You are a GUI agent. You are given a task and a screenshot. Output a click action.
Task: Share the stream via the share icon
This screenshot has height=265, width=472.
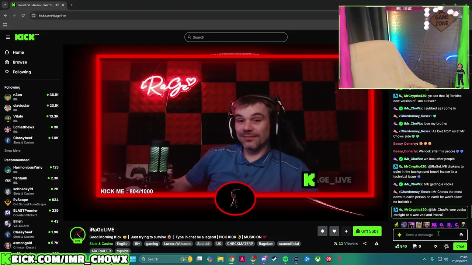tap(365, 243)
